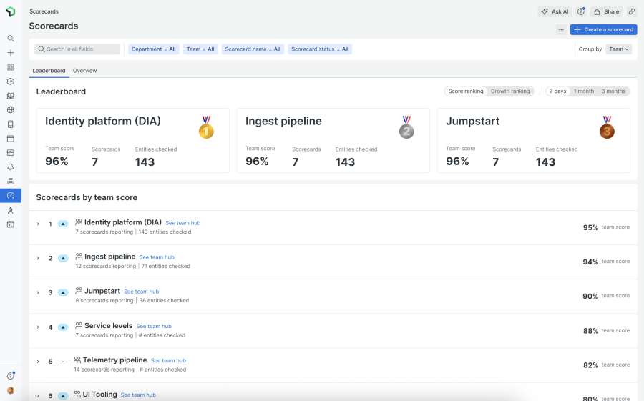Expand the UI Tooling row chevron
Image resolution: width=644 pixels, height=401 pixels.
click(38, 396)
